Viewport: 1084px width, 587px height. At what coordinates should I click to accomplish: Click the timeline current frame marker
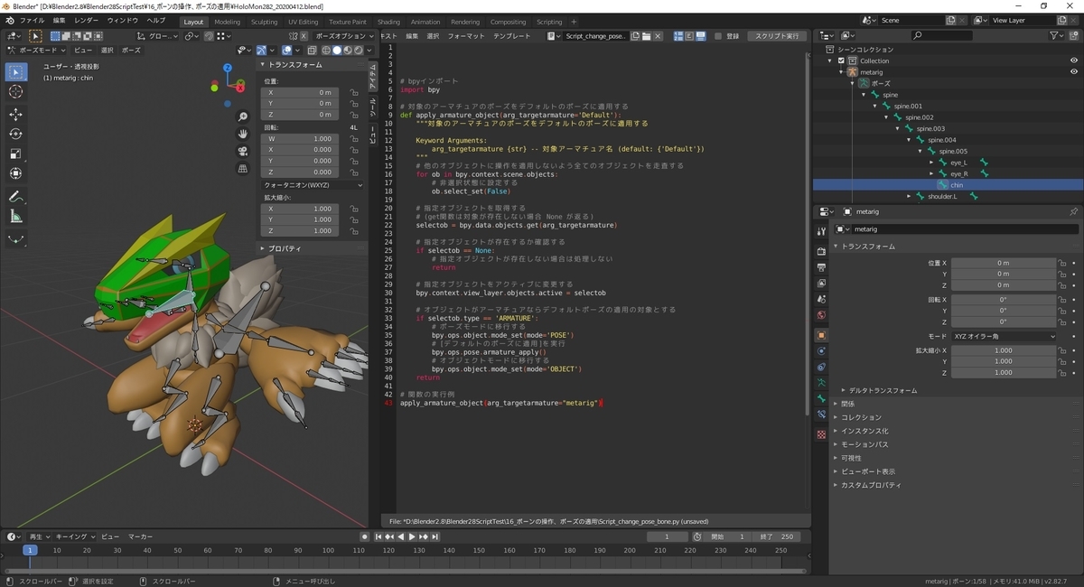[x=30, y=550]
